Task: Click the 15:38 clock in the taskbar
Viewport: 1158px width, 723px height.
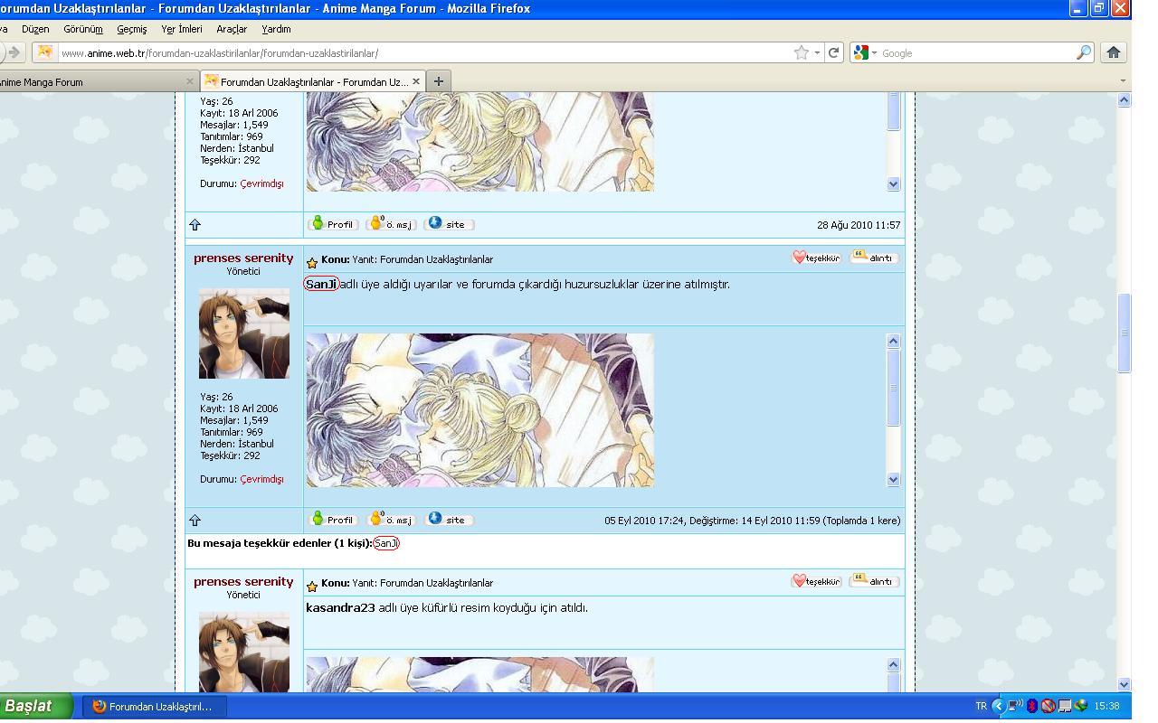Action: (1106, 706)
